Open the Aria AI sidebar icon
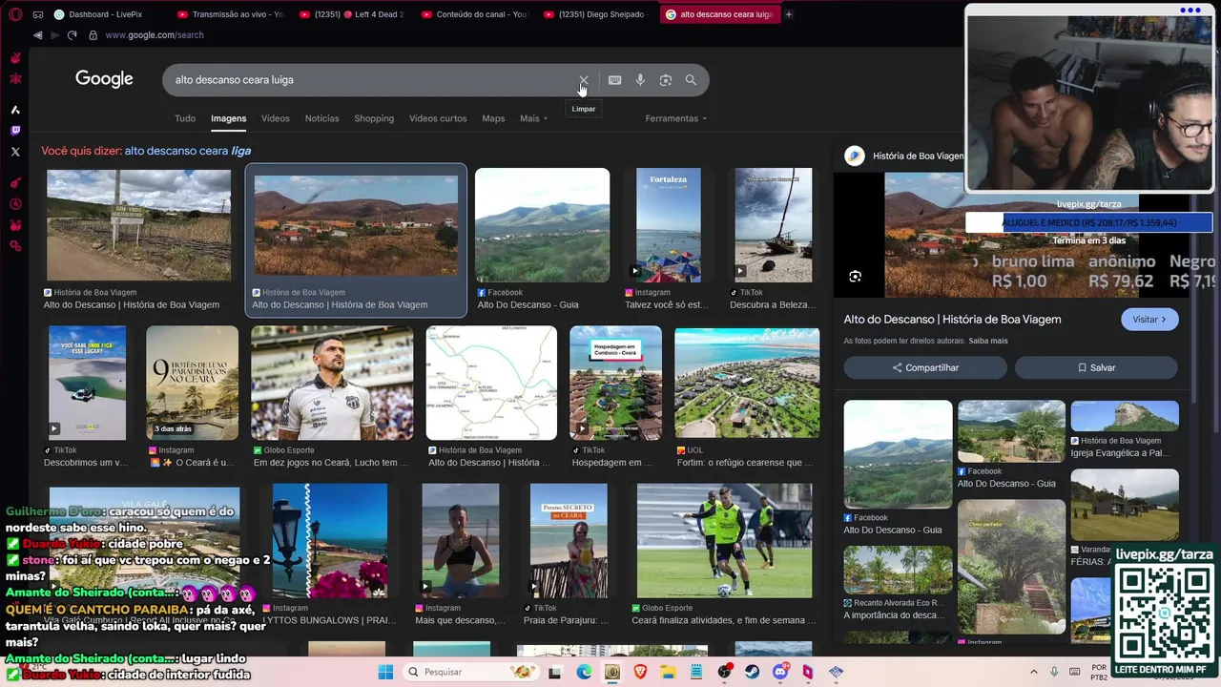Image resolution: width=1221 pixels, height=687 pixels. 15,110
